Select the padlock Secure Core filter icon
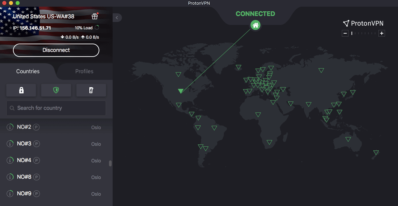Viewport: 398px width, 206px height. pyautogui.click(x=21, y=90)
